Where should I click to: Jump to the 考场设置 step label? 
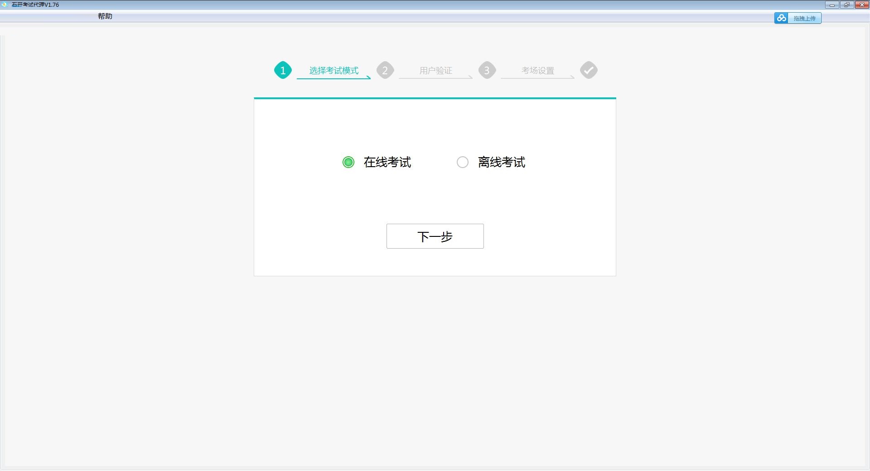537,71
